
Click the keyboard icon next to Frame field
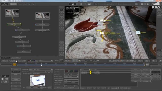point(66,61)
